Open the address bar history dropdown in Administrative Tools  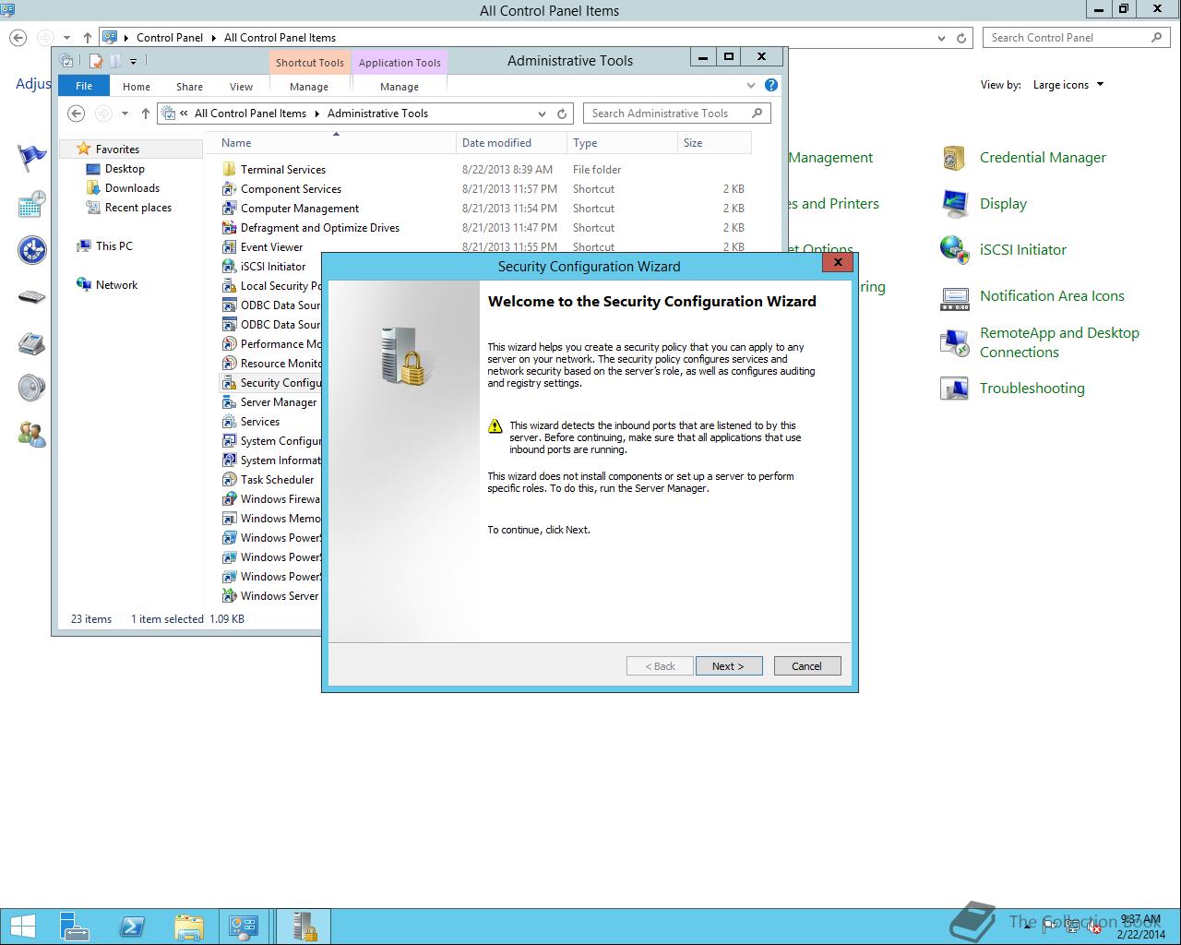[x=542, y=114]
